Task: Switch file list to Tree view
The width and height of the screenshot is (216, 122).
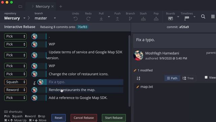Action: pos(188,78)
